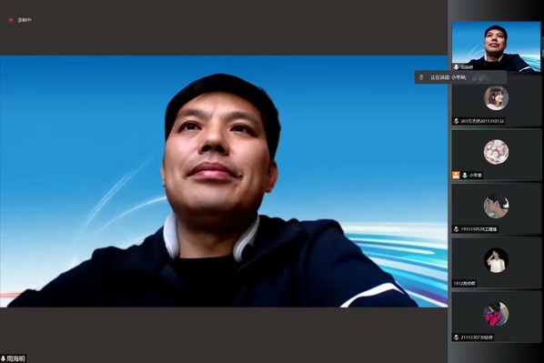544x363 pixels.
Task: Click the orange host badge beside 小苹果
Action: pyautogui.click(x=456, y=176)
